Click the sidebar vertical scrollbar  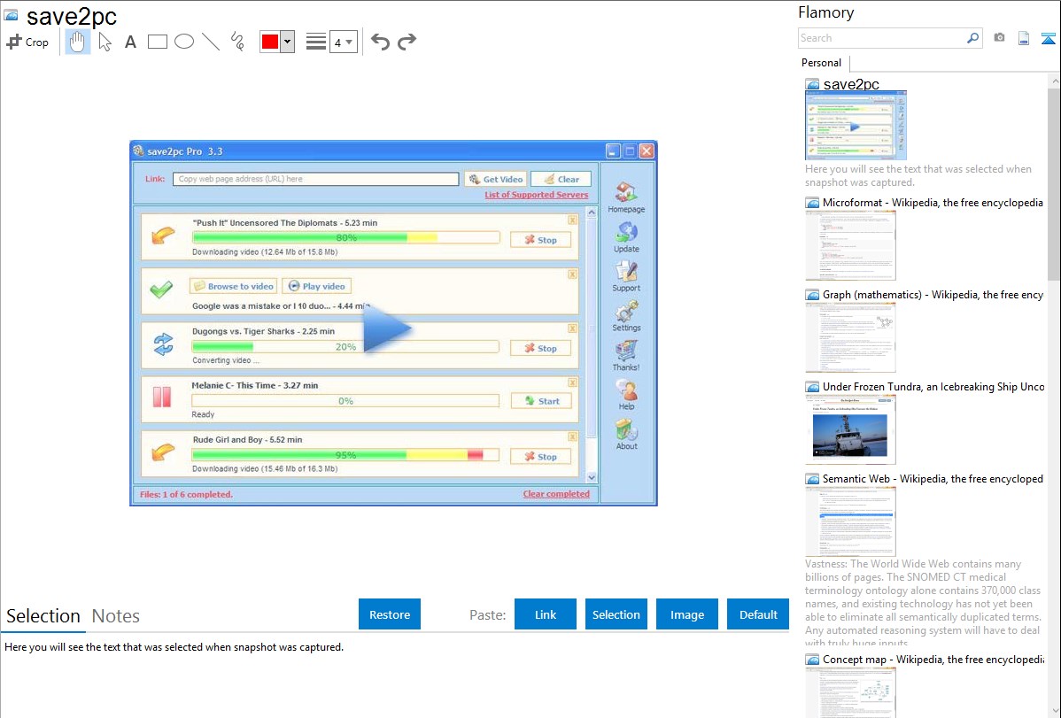click(x=1054, y=182)
